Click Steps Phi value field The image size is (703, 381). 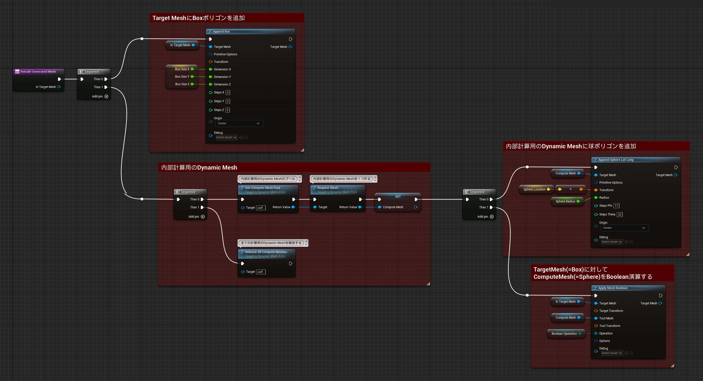coord(616,206)
